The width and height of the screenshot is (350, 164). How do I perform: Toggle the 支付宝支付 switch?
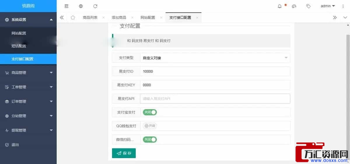click(x=150, y=112)
